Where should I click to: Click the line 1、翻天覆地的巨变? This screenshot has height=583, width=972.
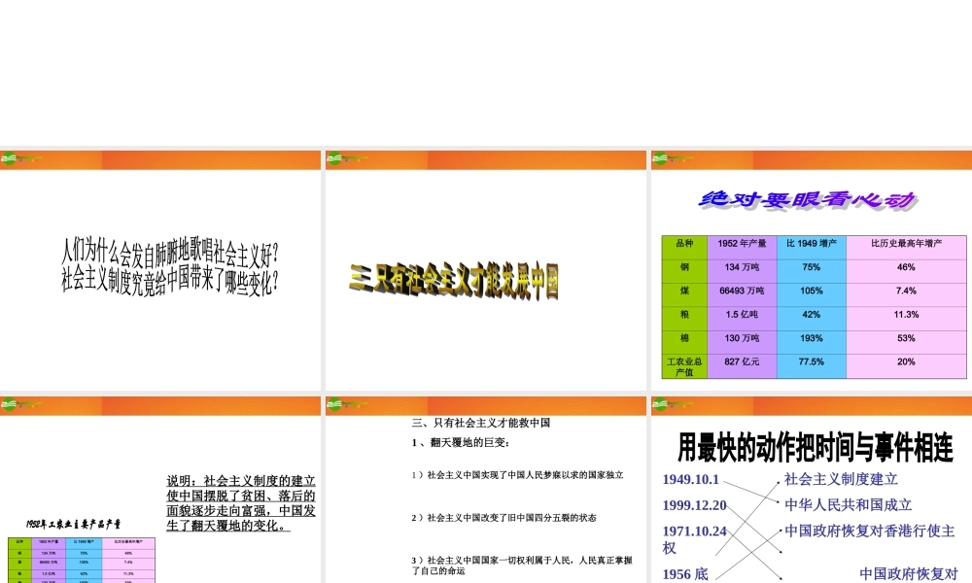point(461,442)
